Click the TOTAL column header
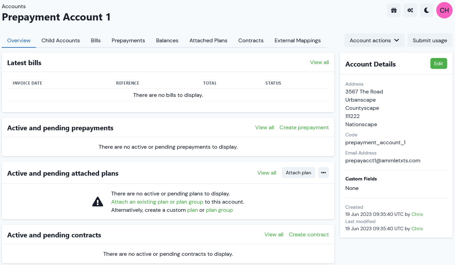The height and width of the screenshot is (265, 455). [210, 83]
